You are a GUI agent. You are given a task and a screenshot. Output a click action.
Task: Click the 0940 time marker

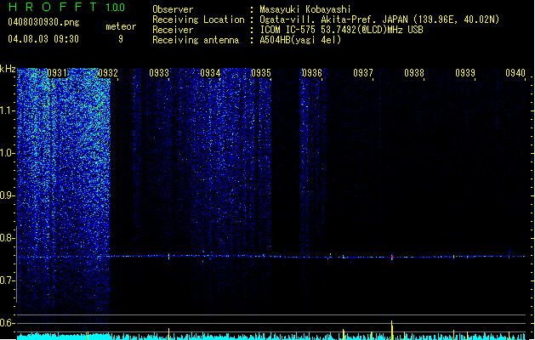[515, 73]
